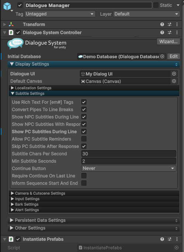Collapse the Display Settings foldout
This screenshot has width=184, height=252.
click(11, 64)
